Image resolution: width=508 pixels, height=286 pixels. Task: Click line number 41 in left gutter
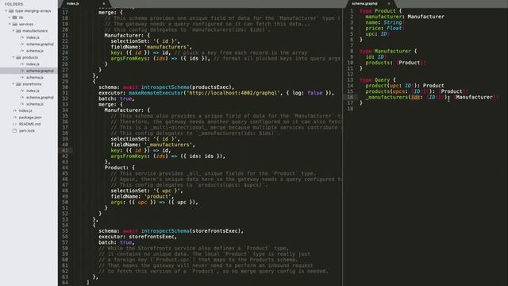pos(65,150)
